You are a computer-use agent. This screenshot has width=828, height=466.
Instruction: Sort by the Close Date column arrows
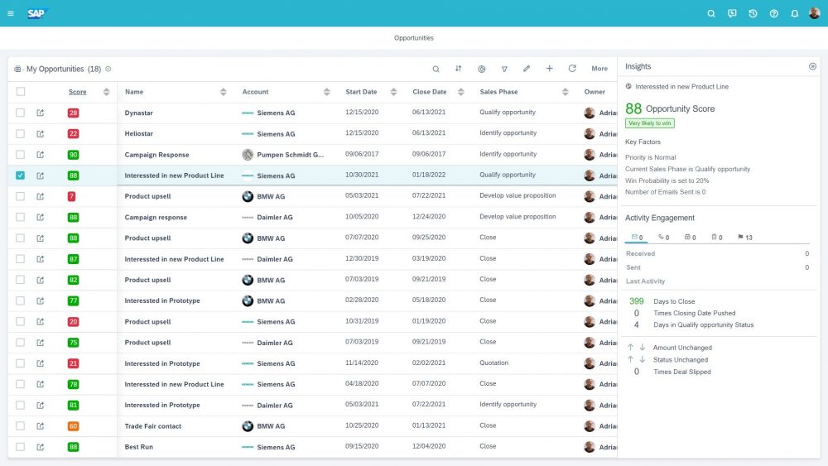point(460,92)
